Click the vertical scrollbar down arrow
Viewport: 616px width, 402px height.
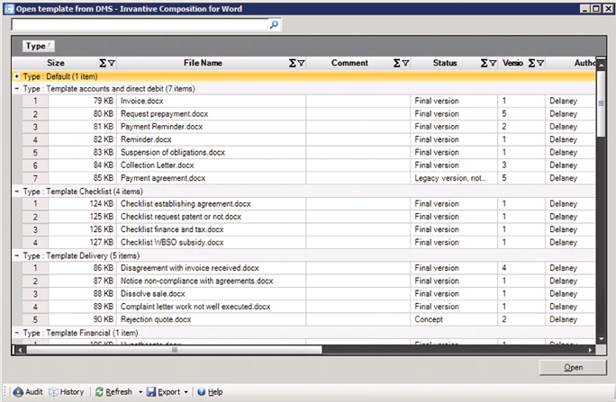pyautogui.click(x=601, y=339)
